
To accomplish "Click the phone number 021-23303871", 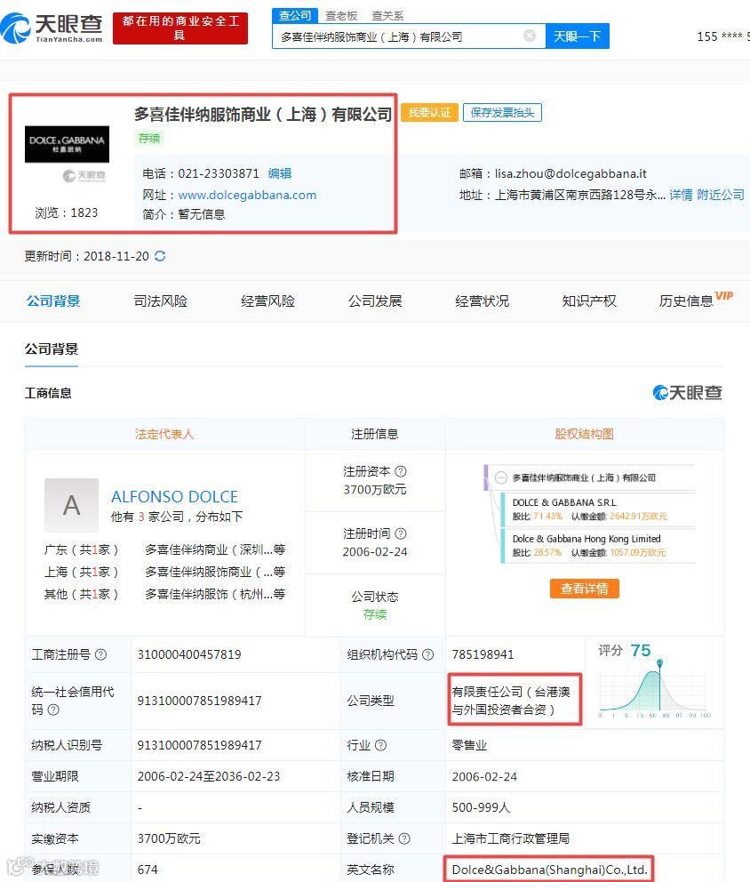I will click(219, 173).
